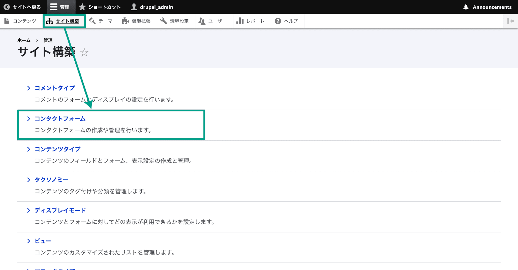Image resolution: width=518 pixels, height=270 pixels.
Task: Click the Announcements label text
Action: tap(492, 7)
